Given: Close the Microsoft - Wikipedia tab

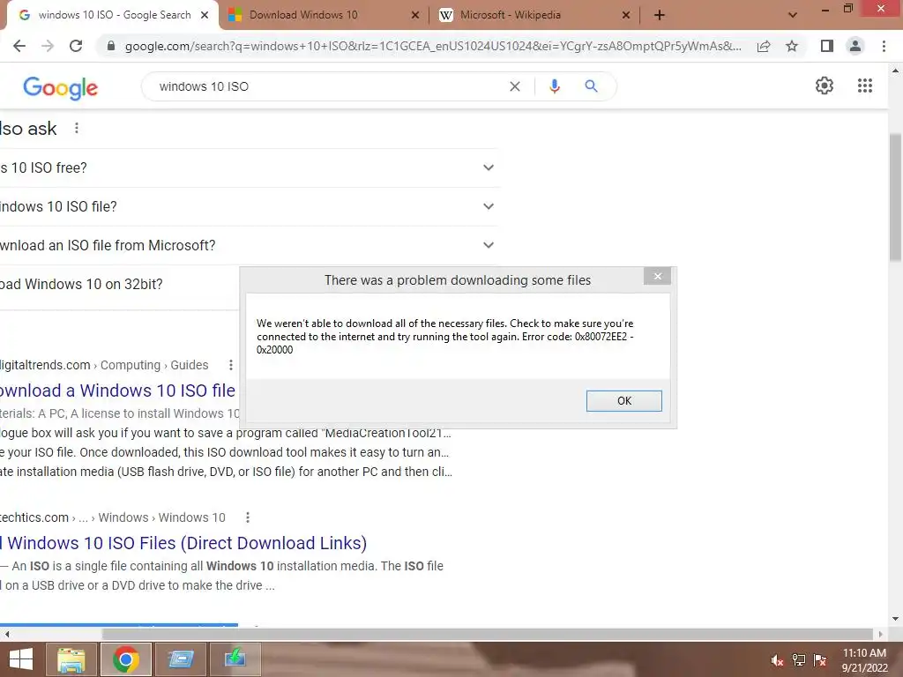Looking at the screenshot, I should tap(626, 16).
